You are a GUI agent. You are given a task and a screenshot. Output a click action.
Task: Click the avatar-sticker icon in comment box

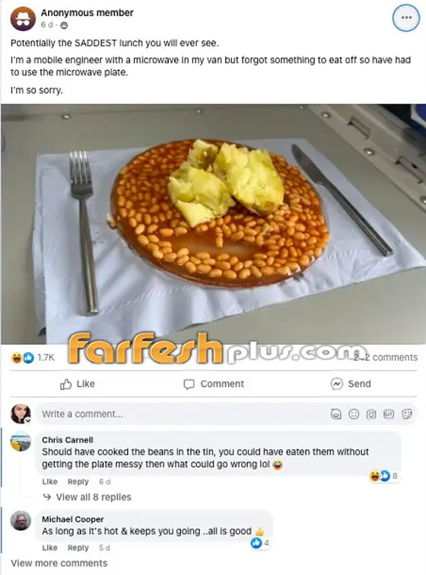(336, 414)
